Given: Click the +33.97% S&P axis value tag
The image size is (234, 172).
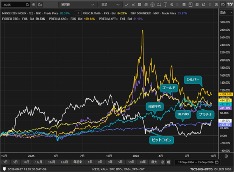Looking at the screenshot, I should [x=225, y=125].
